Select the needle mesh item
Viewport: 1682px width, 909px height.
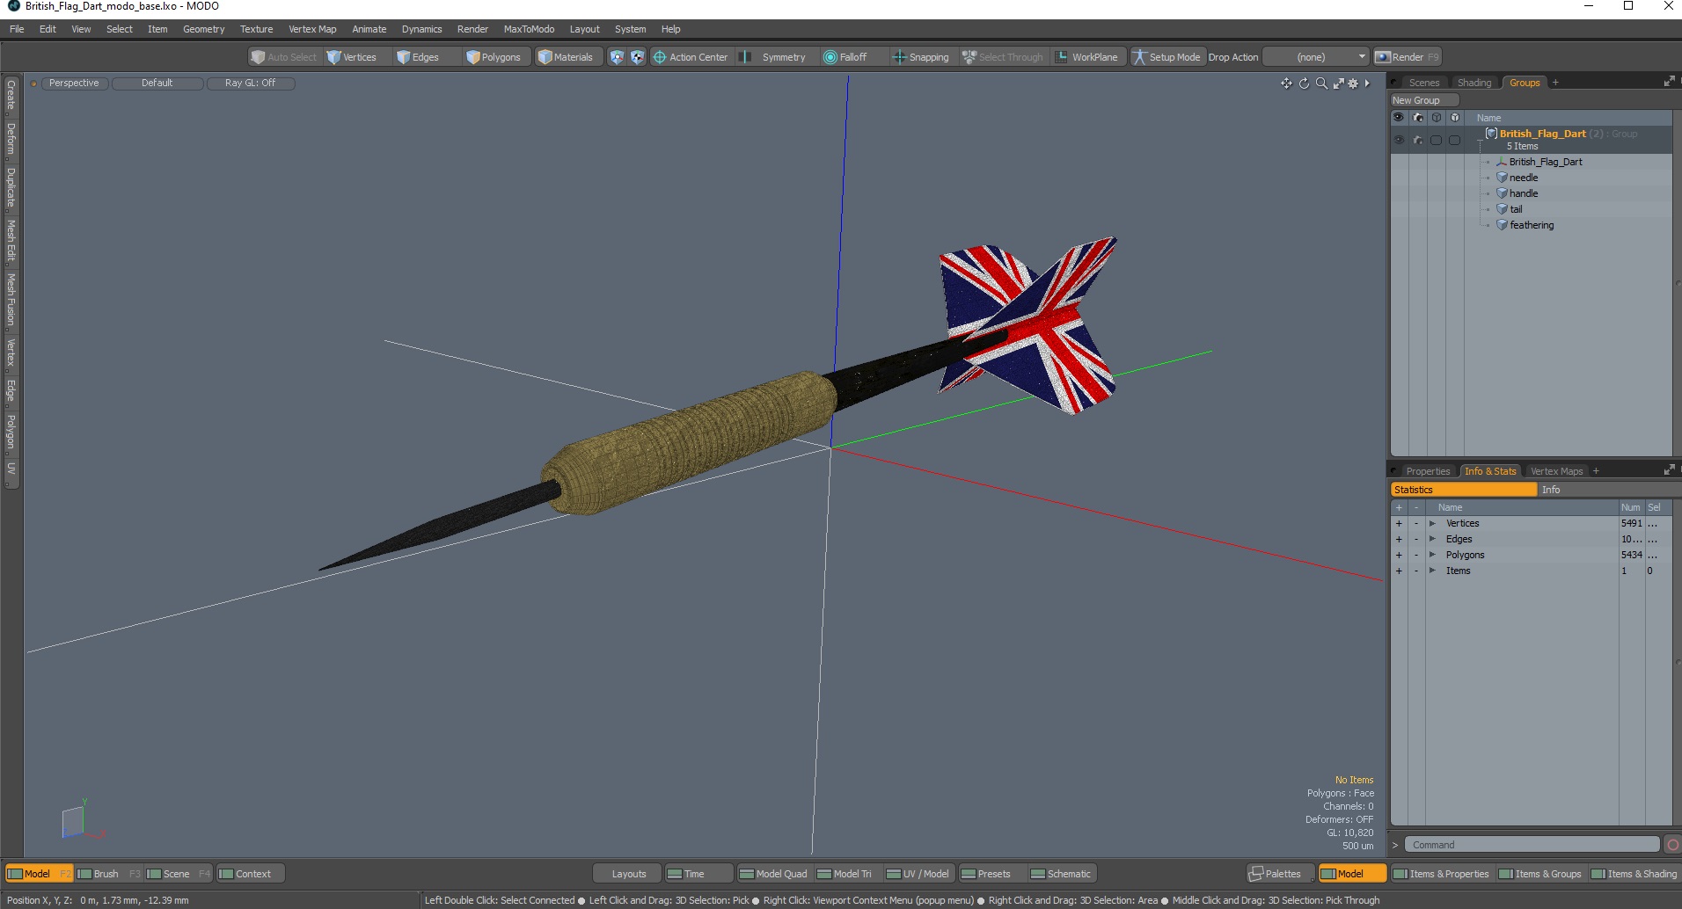tap(1524, 178)
